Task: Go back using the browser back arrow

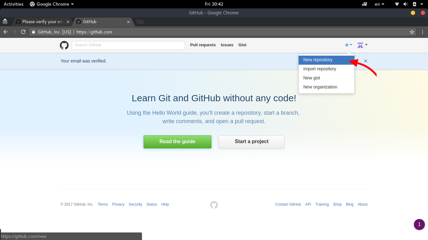Action: pyautogui.click(x=6, y=32)
